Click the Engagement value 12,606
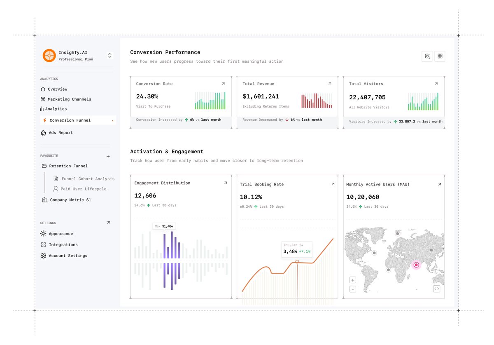 coord(145,195)
